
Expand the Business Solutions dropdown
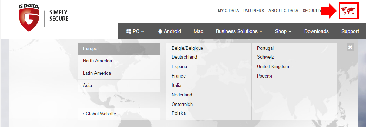(239, 31)
